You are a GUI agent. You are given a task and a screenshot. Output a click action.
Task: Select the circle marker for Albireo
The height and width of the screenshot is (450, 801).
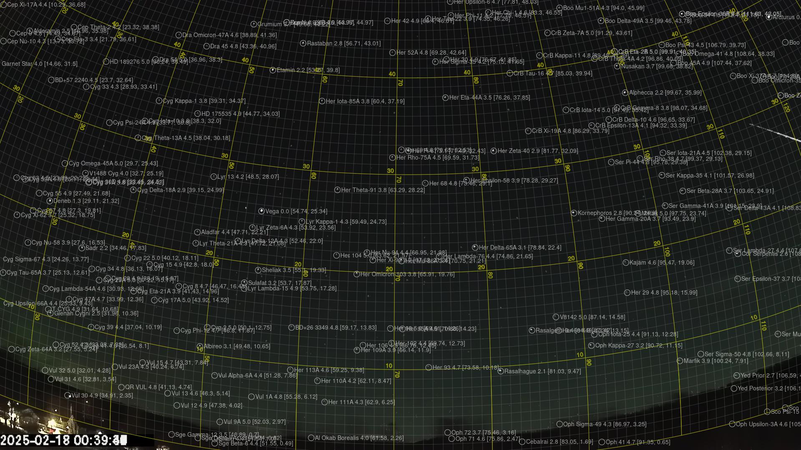pyautogui.click(x=200, y=347)
